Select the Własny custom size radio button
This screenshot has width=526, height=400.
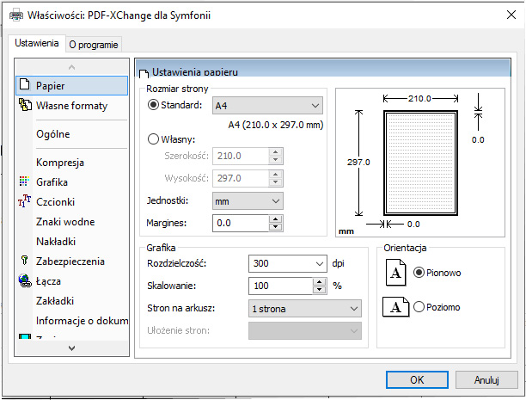click(153, 138)
